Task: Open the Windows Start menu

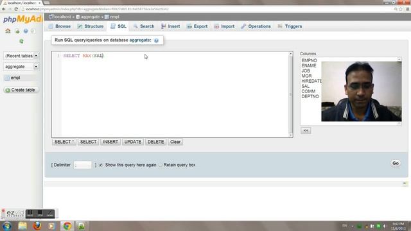Action: point(7,226)
